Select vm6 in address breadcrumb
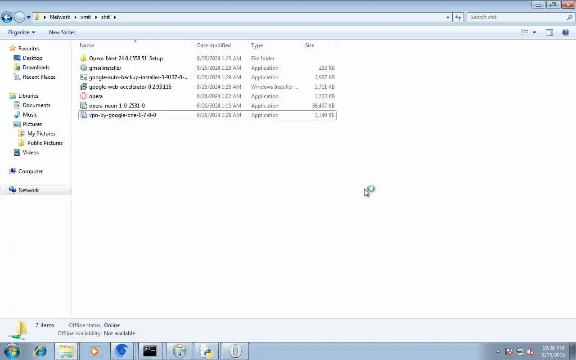576x360 pixels. [x=85, y=17]
